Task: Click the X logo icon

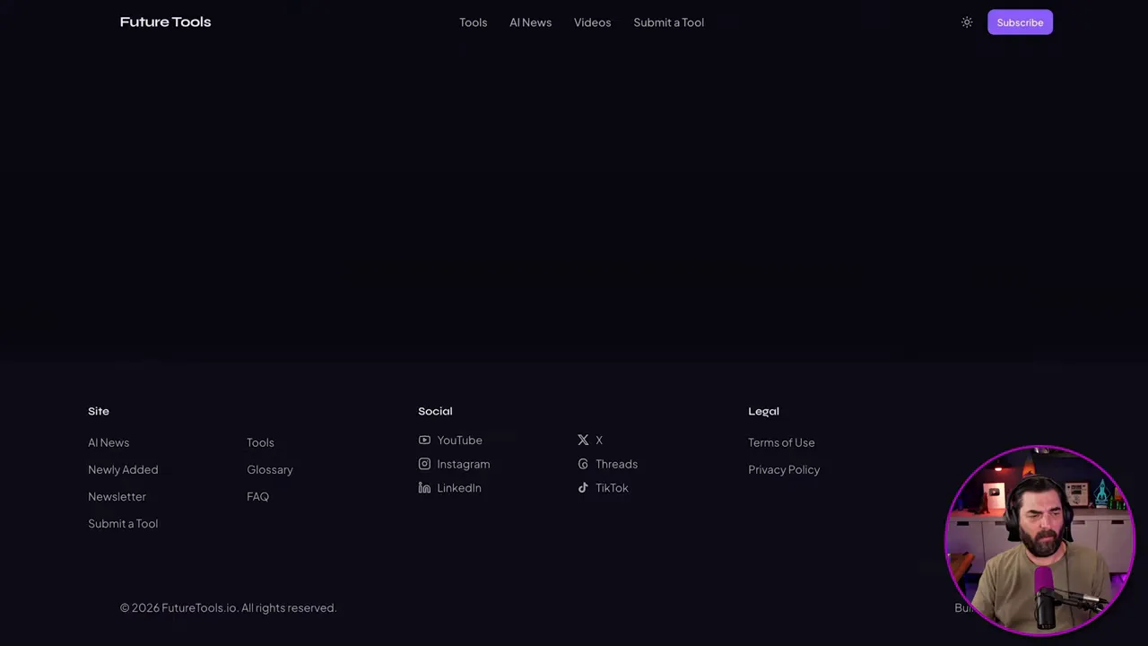Action: pos(583,441)
